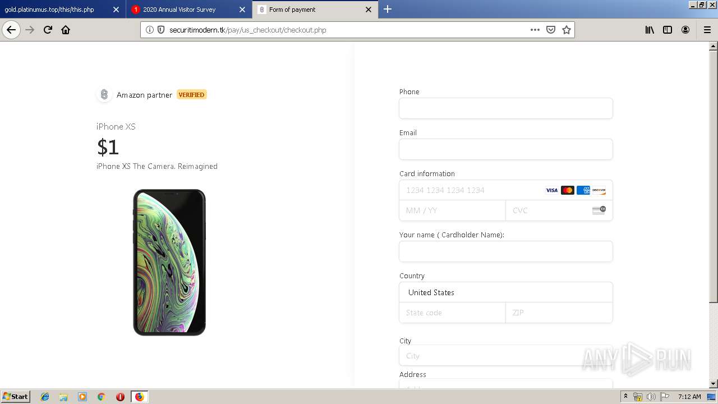Click the scrollbar up arrow
The image size is (718, 404).
(714, 47)
